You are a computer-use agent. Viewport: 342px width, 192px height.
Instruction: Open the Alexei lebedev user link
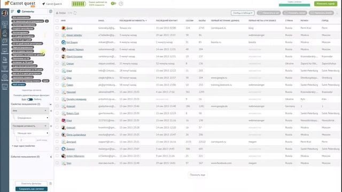74,35
